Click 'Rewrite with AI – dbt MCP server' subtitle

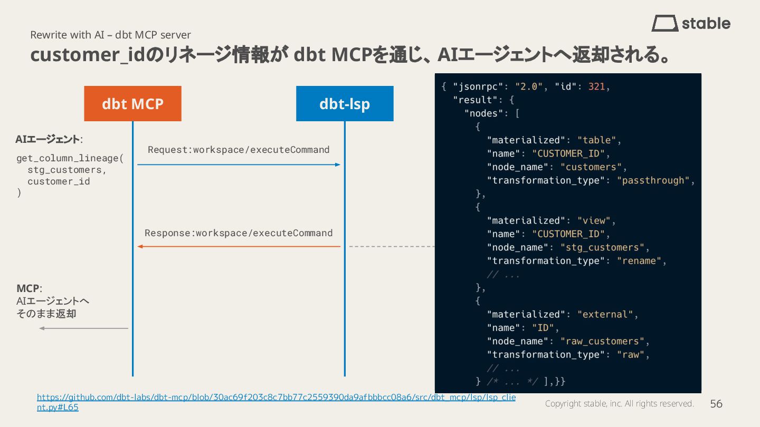tap(110, 35)
